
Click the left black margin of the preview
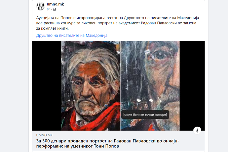pyautogui.click(x=47, y=86)
